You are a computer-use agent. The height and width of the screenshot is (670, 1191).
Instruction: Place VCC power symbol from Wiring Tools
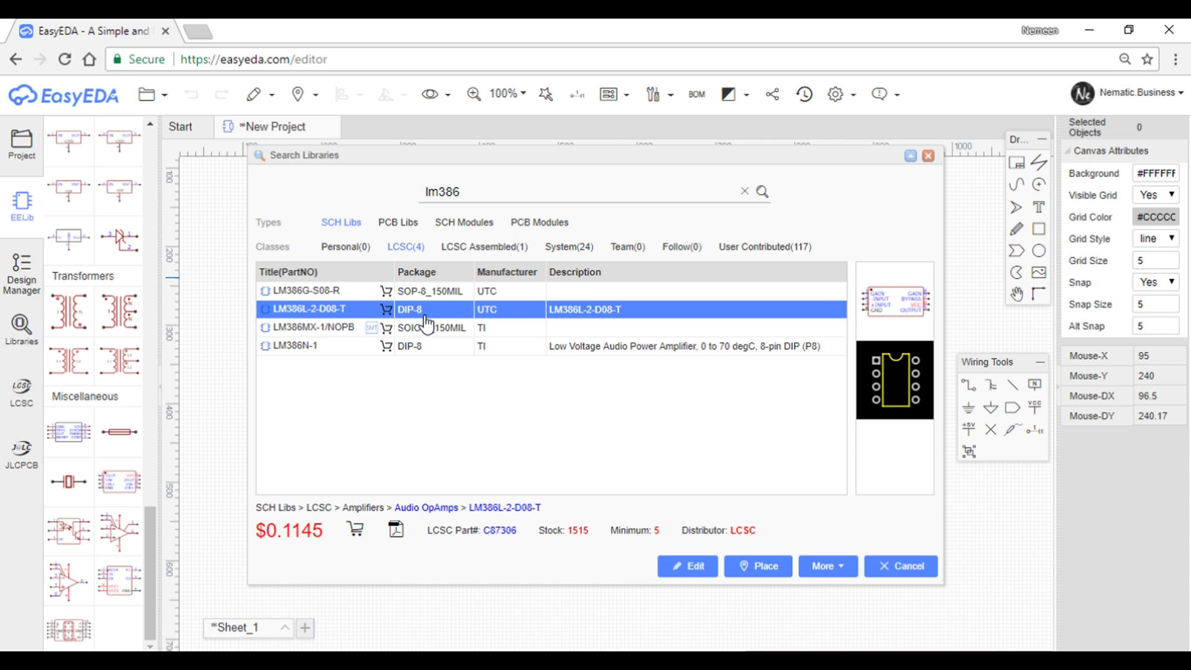[1035, 407]
